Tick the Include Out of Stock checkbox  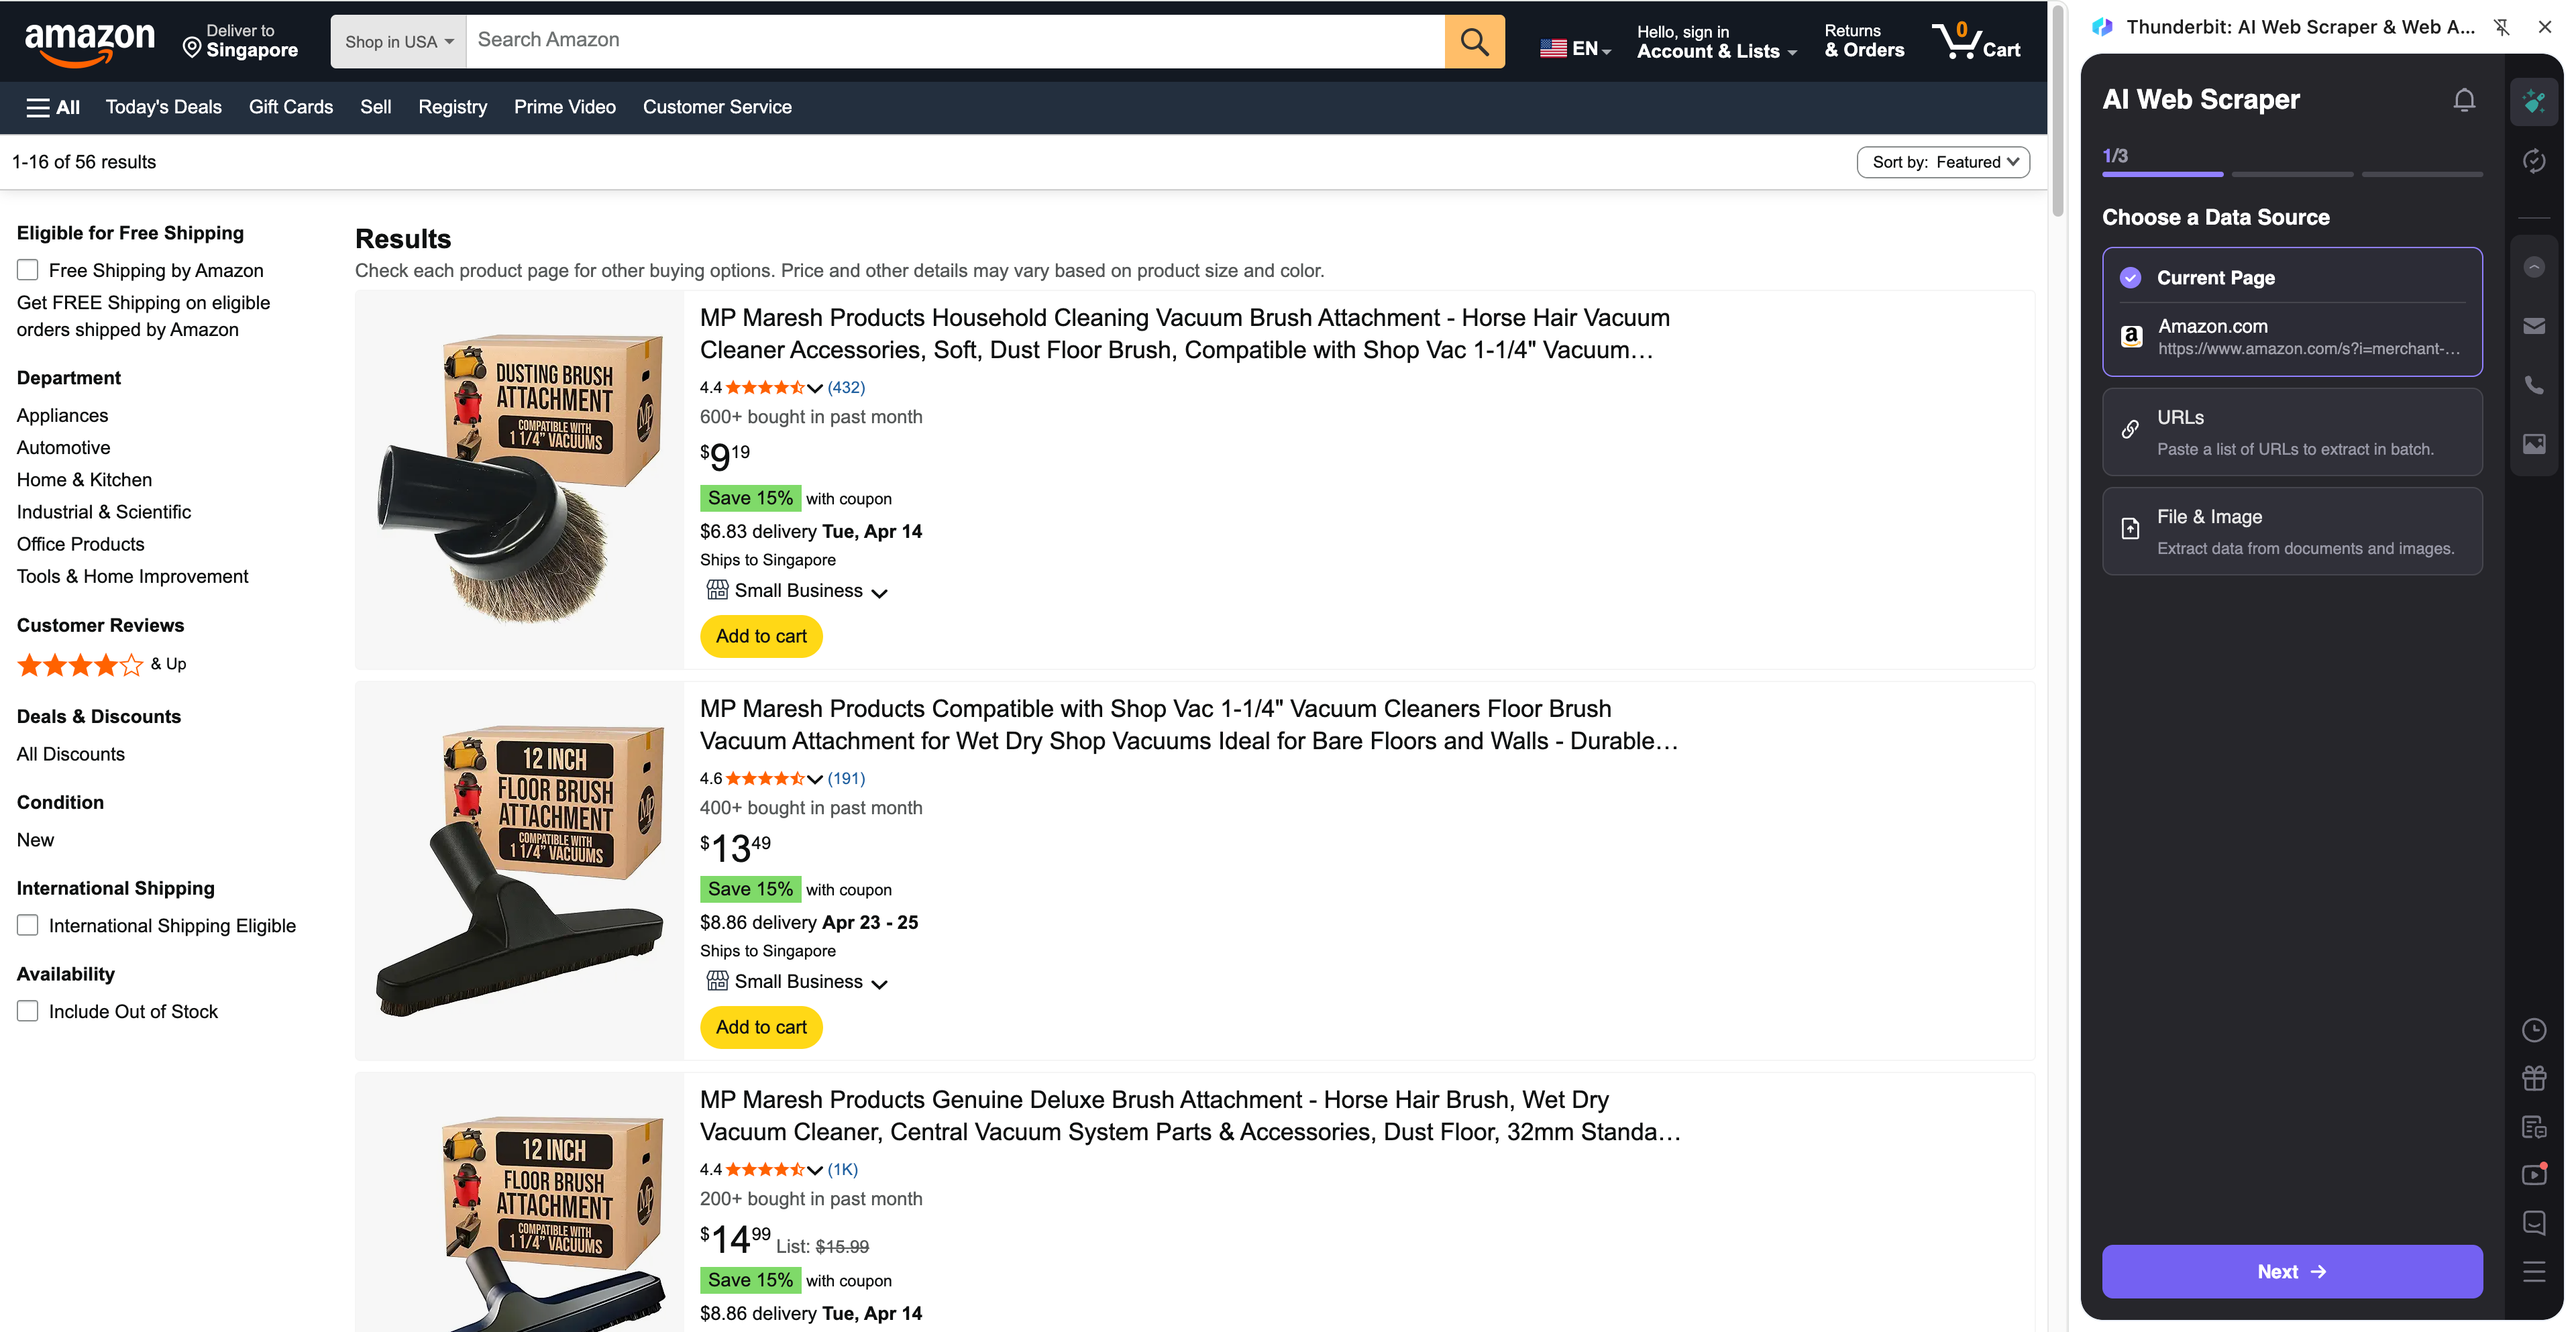[x=28, y=1012]
